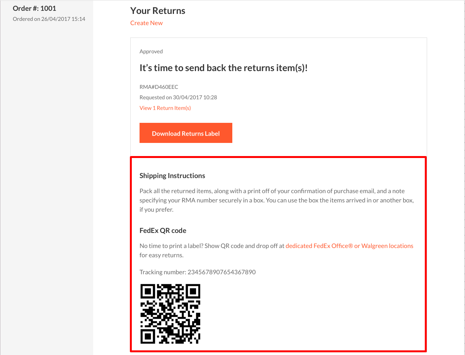This screenshot has height=355, width=465.
Task: Click the FedEx QR code image
Action: [170, 314]
